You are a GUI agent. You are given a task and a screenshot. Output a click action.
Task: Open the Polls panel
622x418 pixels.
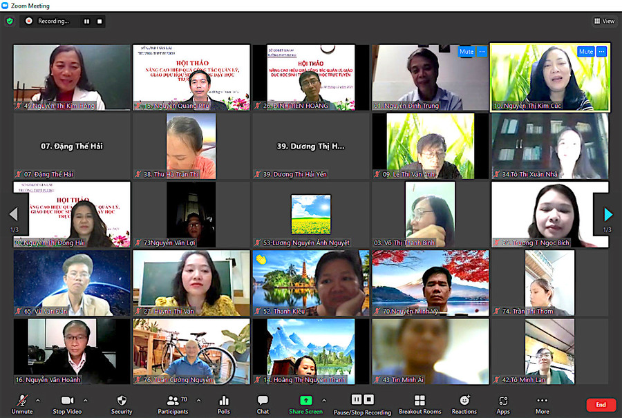[x=224, y=401]
